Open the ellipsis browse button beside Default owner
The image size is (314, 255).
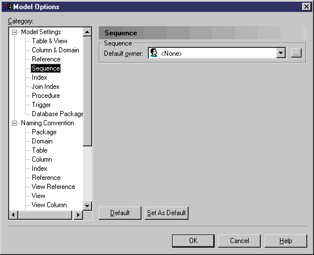tap(296, 53)
